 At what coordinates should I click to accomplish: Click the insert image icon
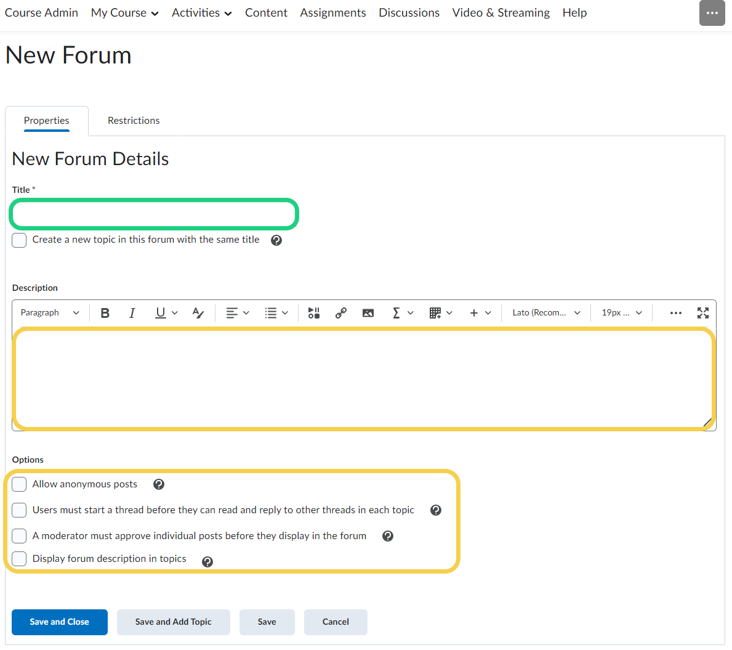(x=368, y=313)
